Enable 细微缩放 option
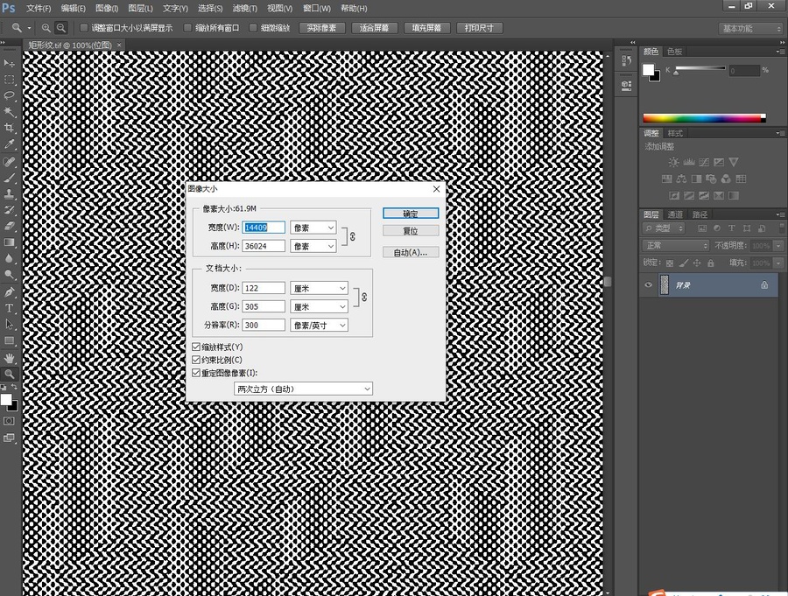The width and height of the screenshot is (788, 596). pyautogui.click(x=253, y=28)
